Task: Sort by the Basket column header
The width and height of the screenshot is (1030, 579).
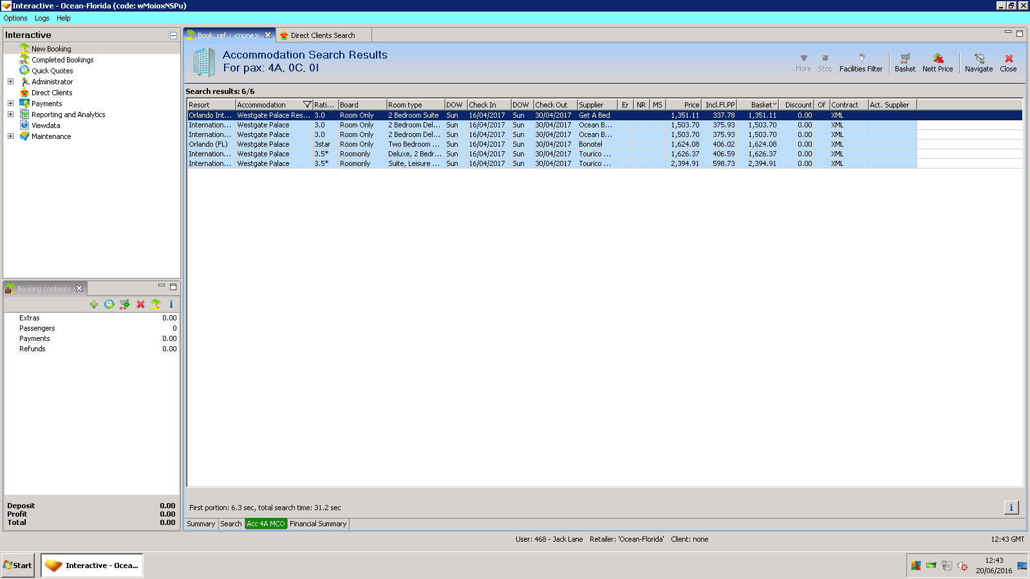Action: (759, 105)
